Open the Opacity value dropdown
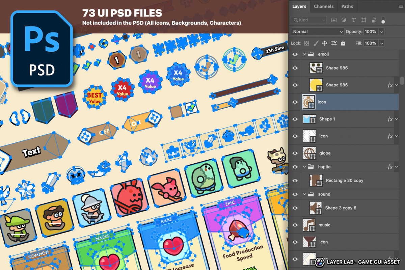Image resolution: width=405 pixels, height=270 pixels. 381,31
